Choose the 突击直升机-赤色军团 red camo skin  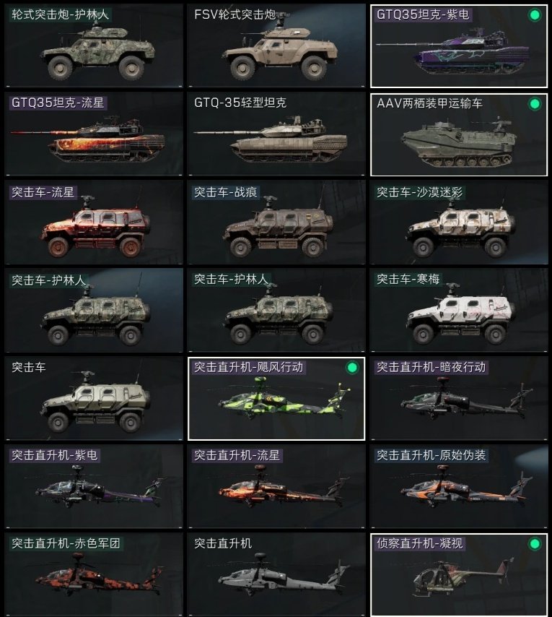[x=94, y=575]
